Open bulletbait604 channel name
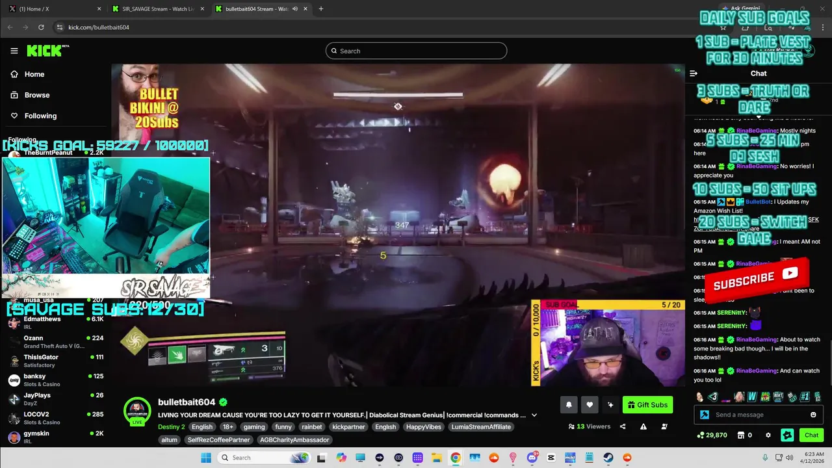The image size is (832, 468). tap(187, 402)
